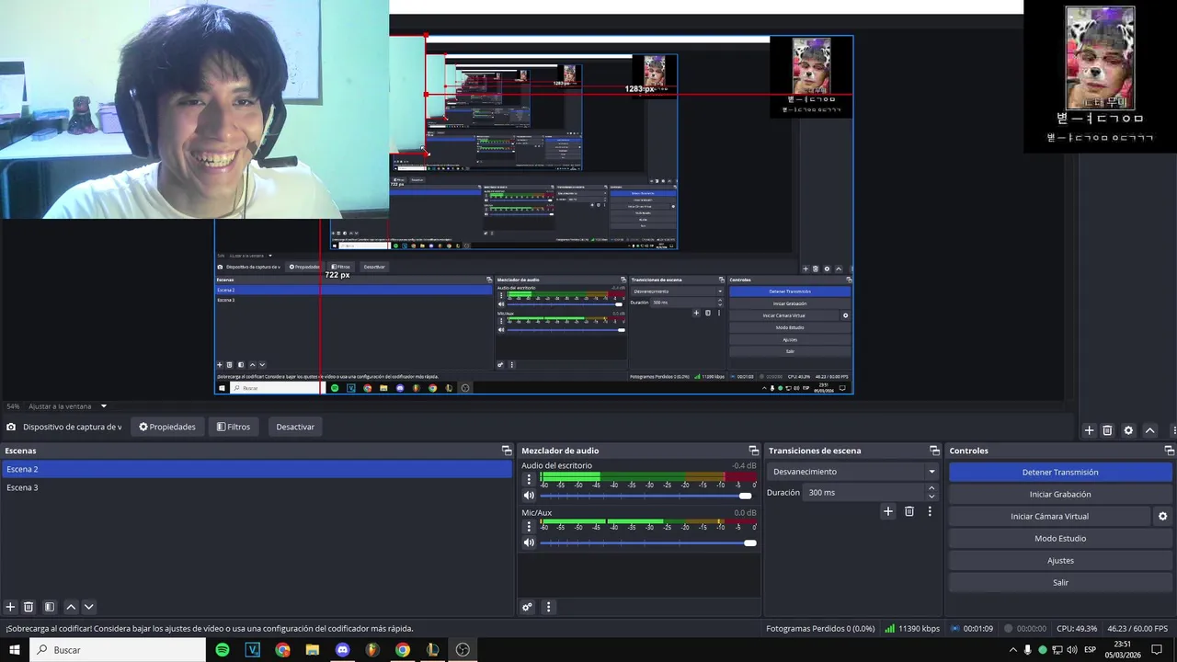The height and width of the screenshot is (662, 1177).
Task: Toggle Modo Estudio
Action: point(1060,539)
